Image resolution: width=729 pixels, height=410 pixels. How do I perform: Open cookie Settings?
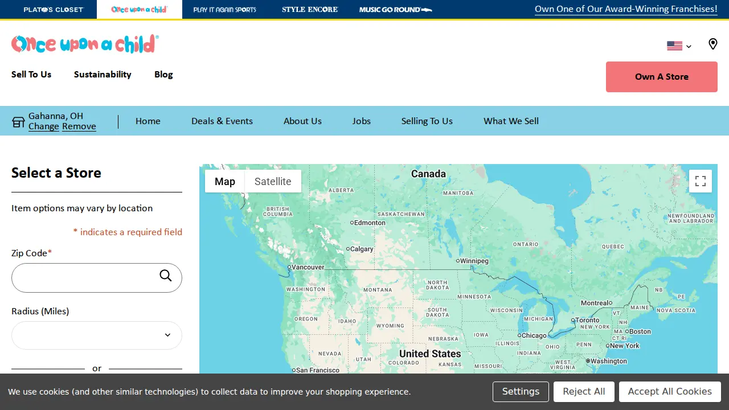[x=521, y=392]
